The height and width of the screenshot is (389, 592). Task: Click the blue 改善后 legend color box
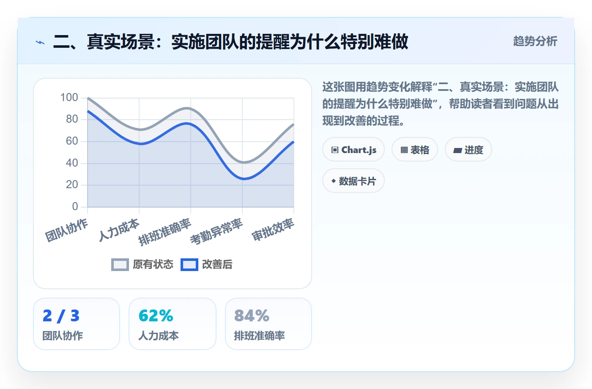189,265
